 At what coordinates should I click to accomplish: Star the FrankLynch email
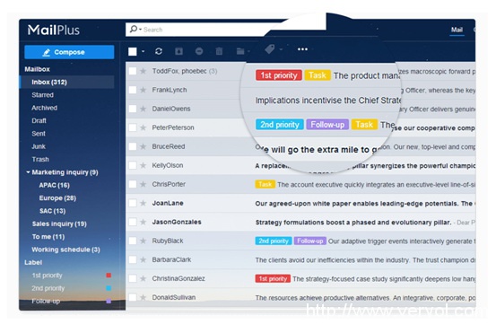tap(143, 90)
